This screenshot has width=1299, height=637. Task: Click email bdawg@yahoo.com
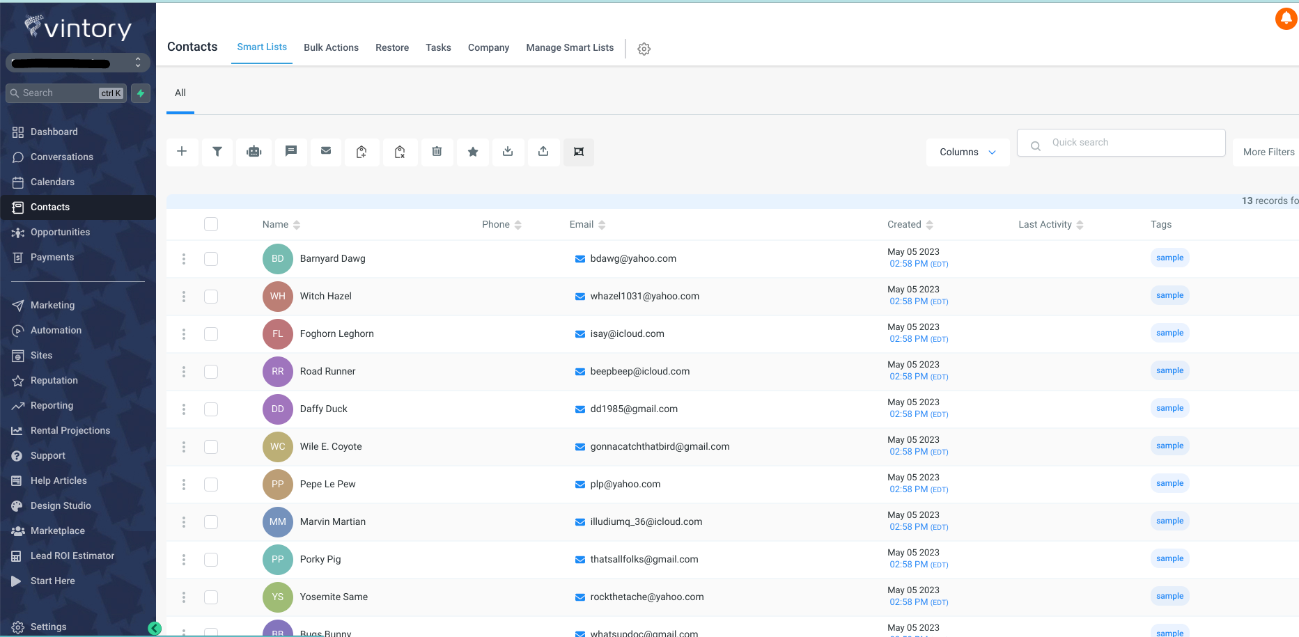click(x=633, y=259)
